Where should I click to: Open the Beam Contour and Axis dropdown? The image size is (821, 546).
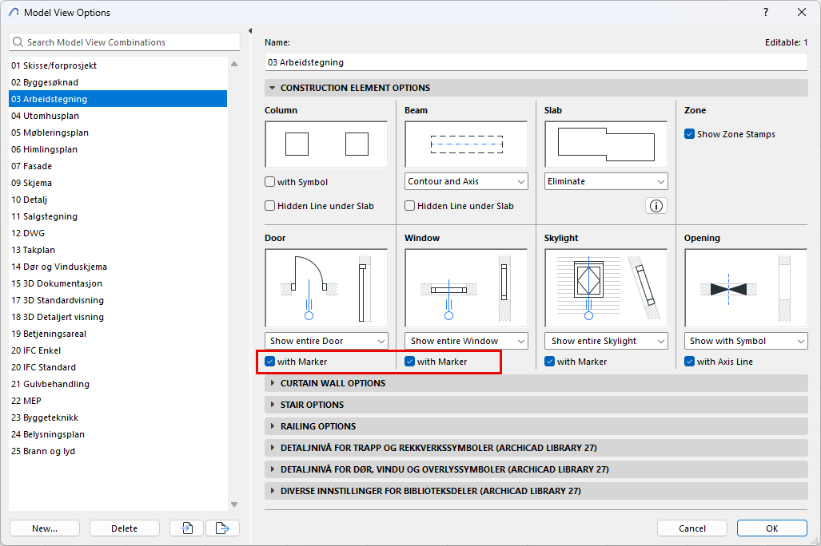coord(466,181)
